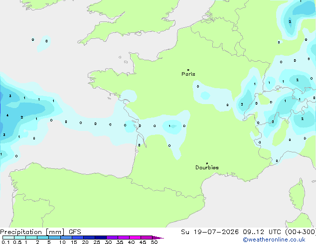
Task: Click the legend scale label 35
Action: pyautogui.click(x=120, y=242)
